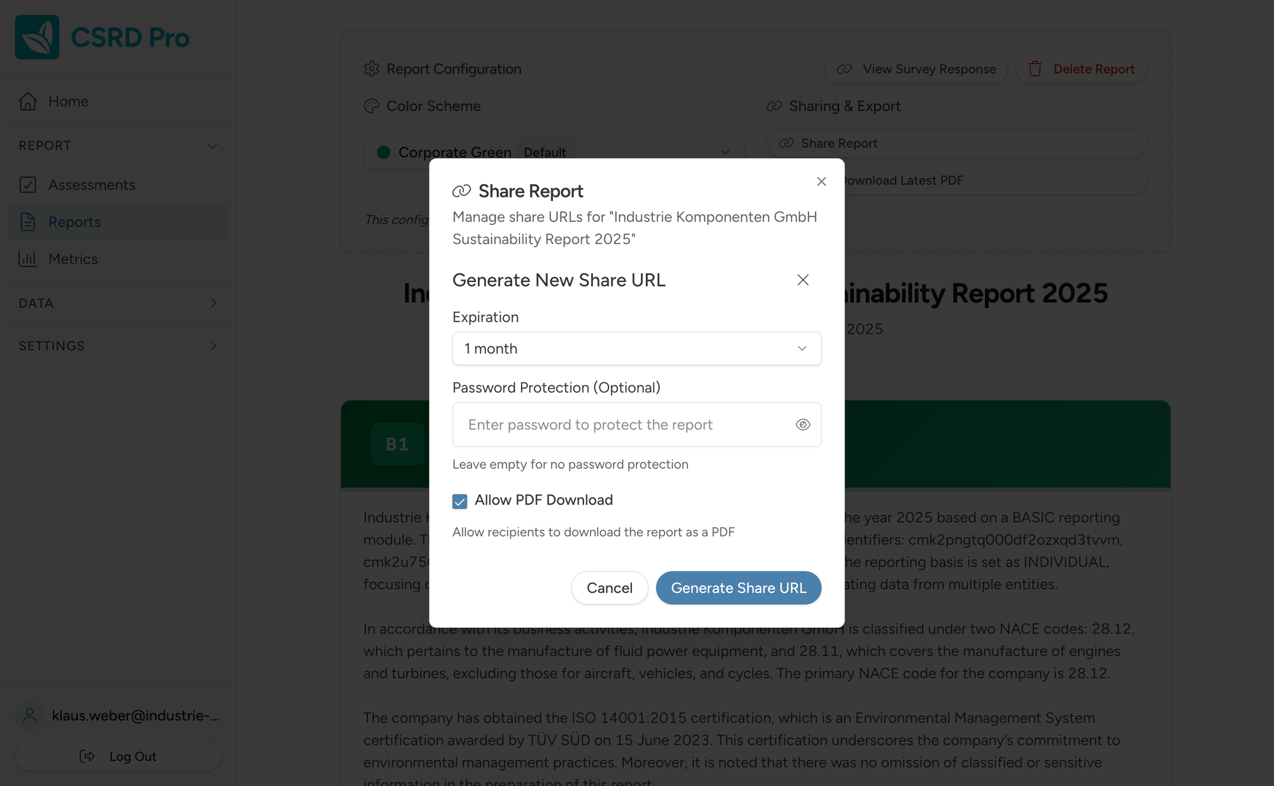Click the user profile icon near klaus.weber
The image size is (1274, 786).
(28, 715)
